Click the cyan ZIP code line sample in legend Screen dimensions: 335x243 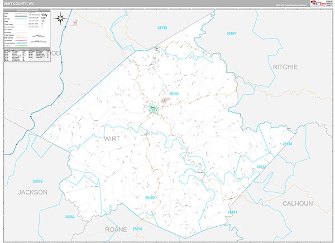point(21,19)
